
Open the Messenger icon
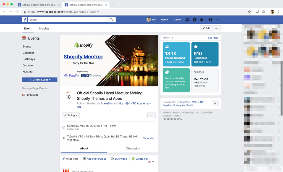(x=195, y=20)
